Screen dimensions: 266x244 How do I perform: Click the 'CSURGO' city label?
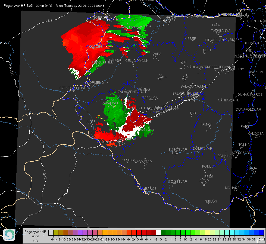tap(129, 160)
